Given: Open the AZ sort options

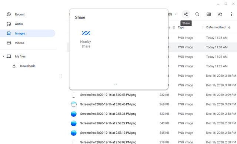Looking at the screenshot, I should 220,14.
